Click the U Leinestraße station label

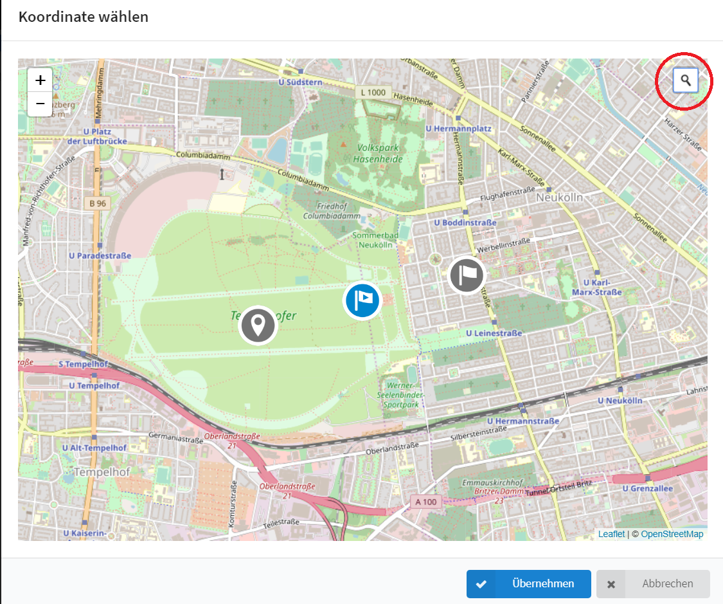point(494,333)
